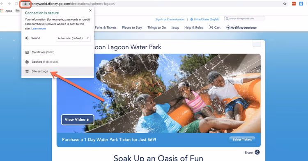Click the search magnifier icon
Image resolution: width=308 pixels, height=161 pixels.
227,18
